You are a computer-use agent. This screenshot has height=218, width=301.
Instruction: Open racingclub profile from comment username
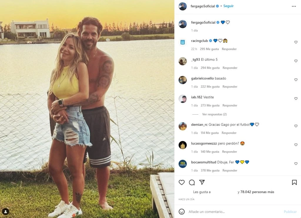200,41
